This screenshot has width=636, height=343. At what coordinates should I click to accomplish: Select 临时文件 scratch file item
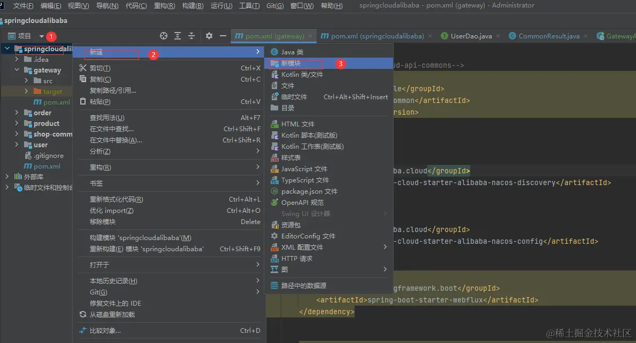pos(328,97)
